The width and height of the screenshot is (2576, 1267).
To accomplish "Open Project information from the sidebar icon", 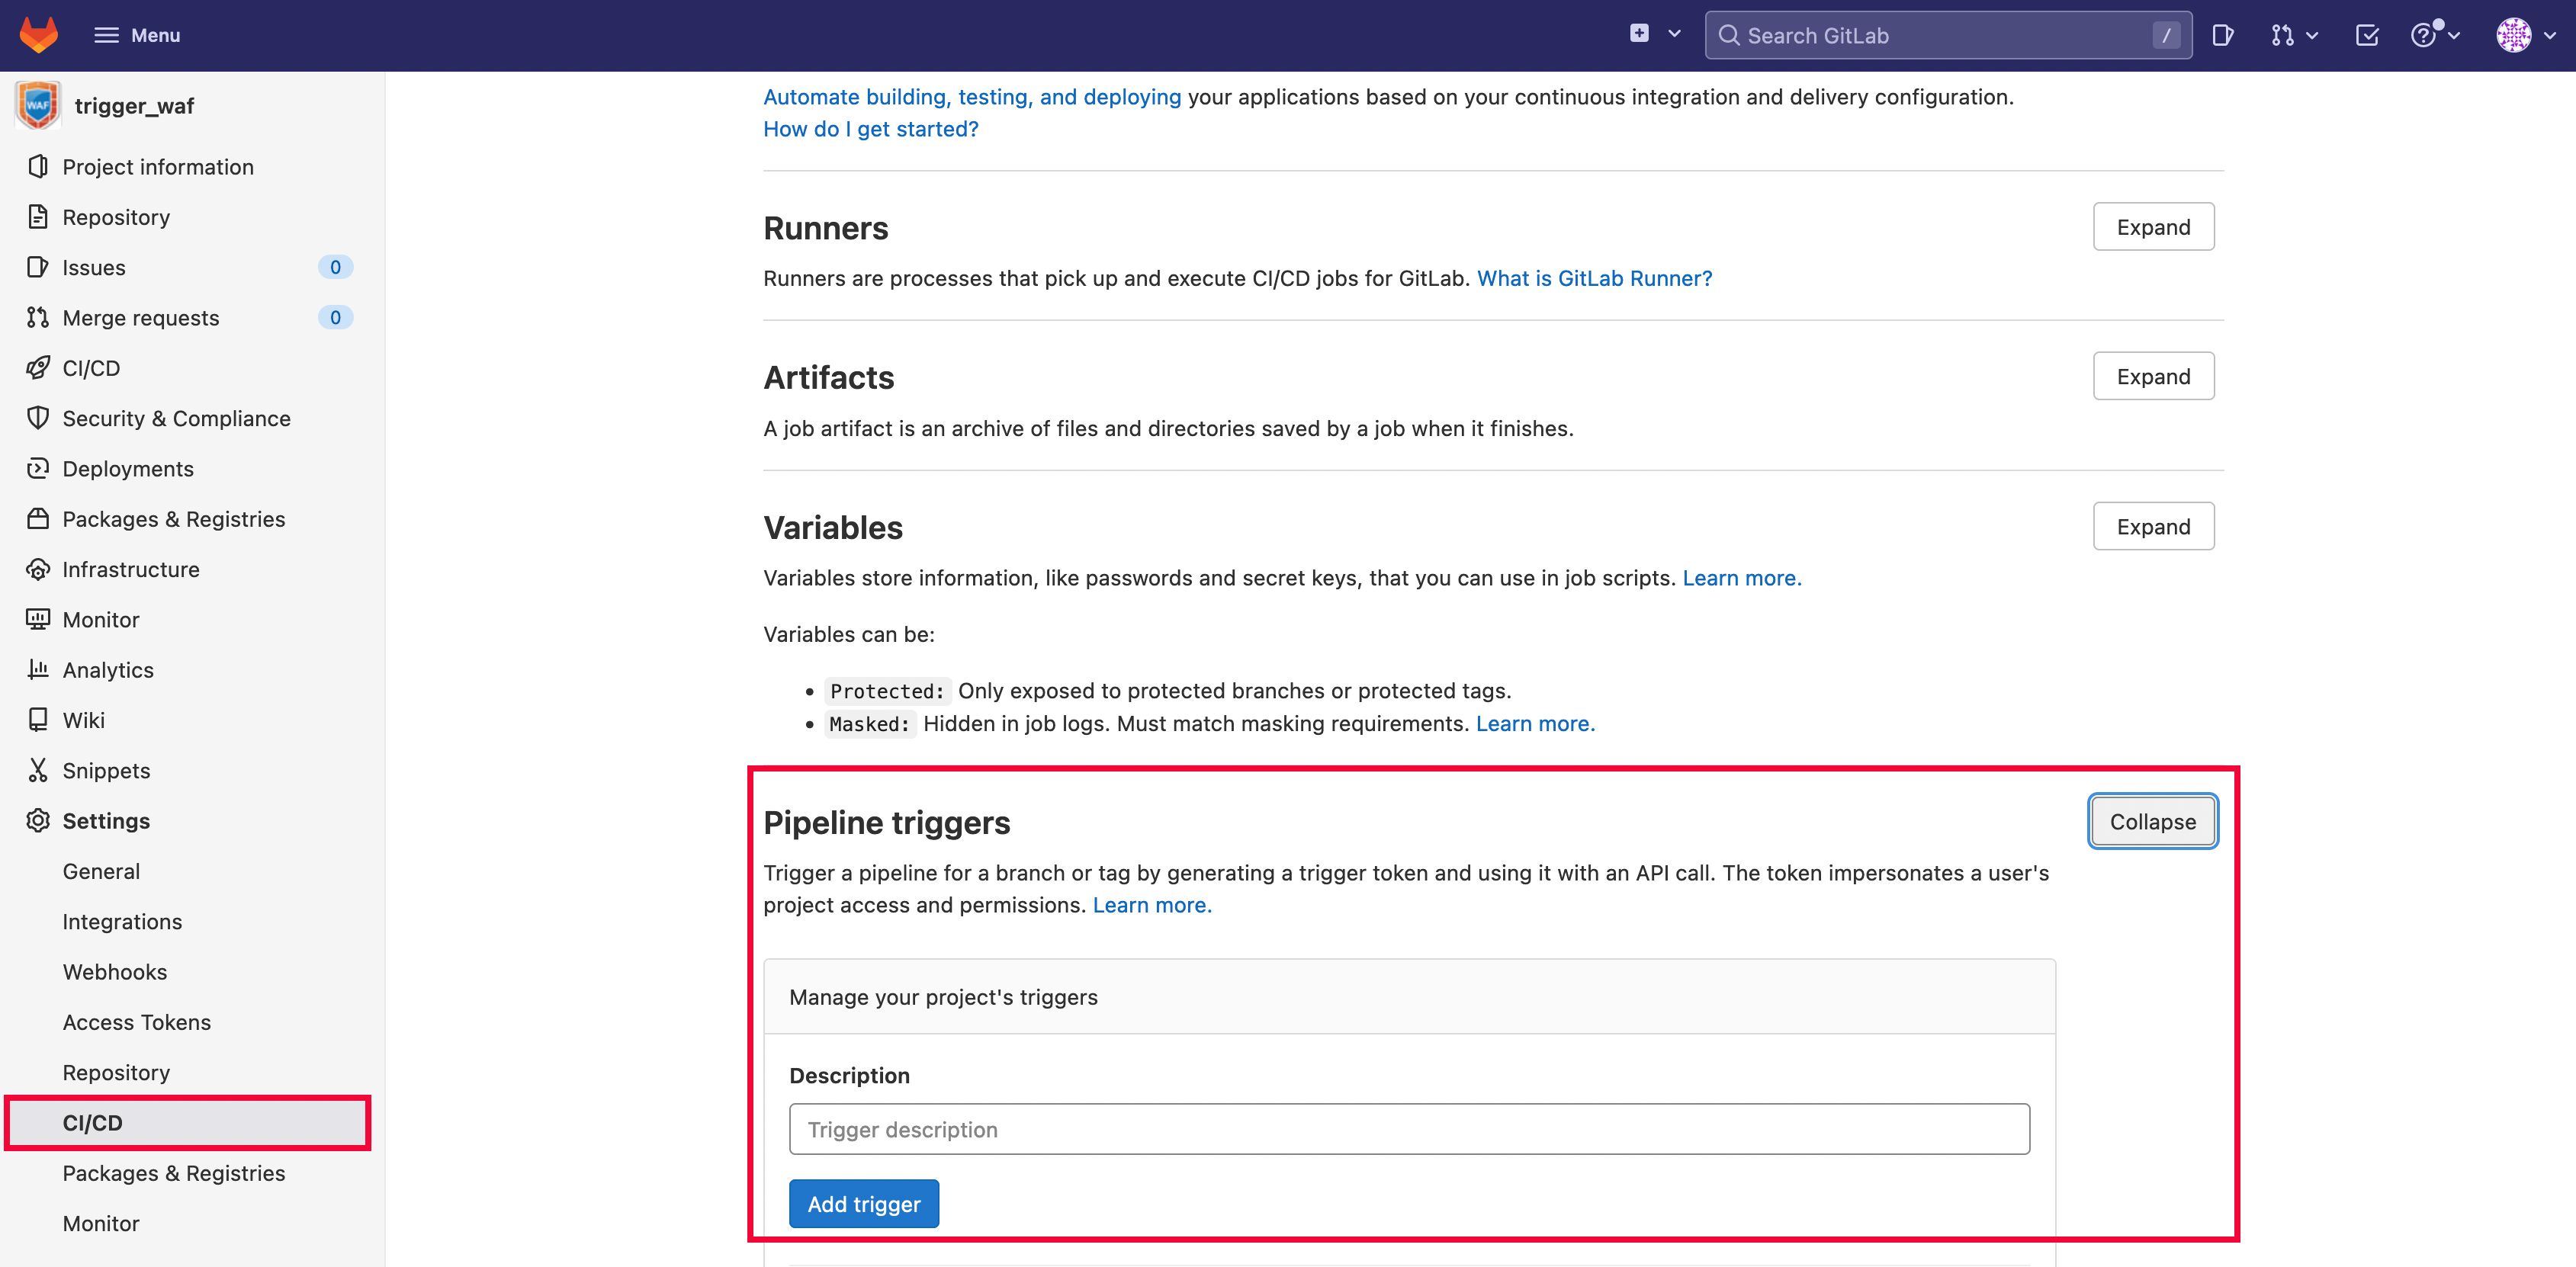I will pyautogui.click(x=37, y=166).
